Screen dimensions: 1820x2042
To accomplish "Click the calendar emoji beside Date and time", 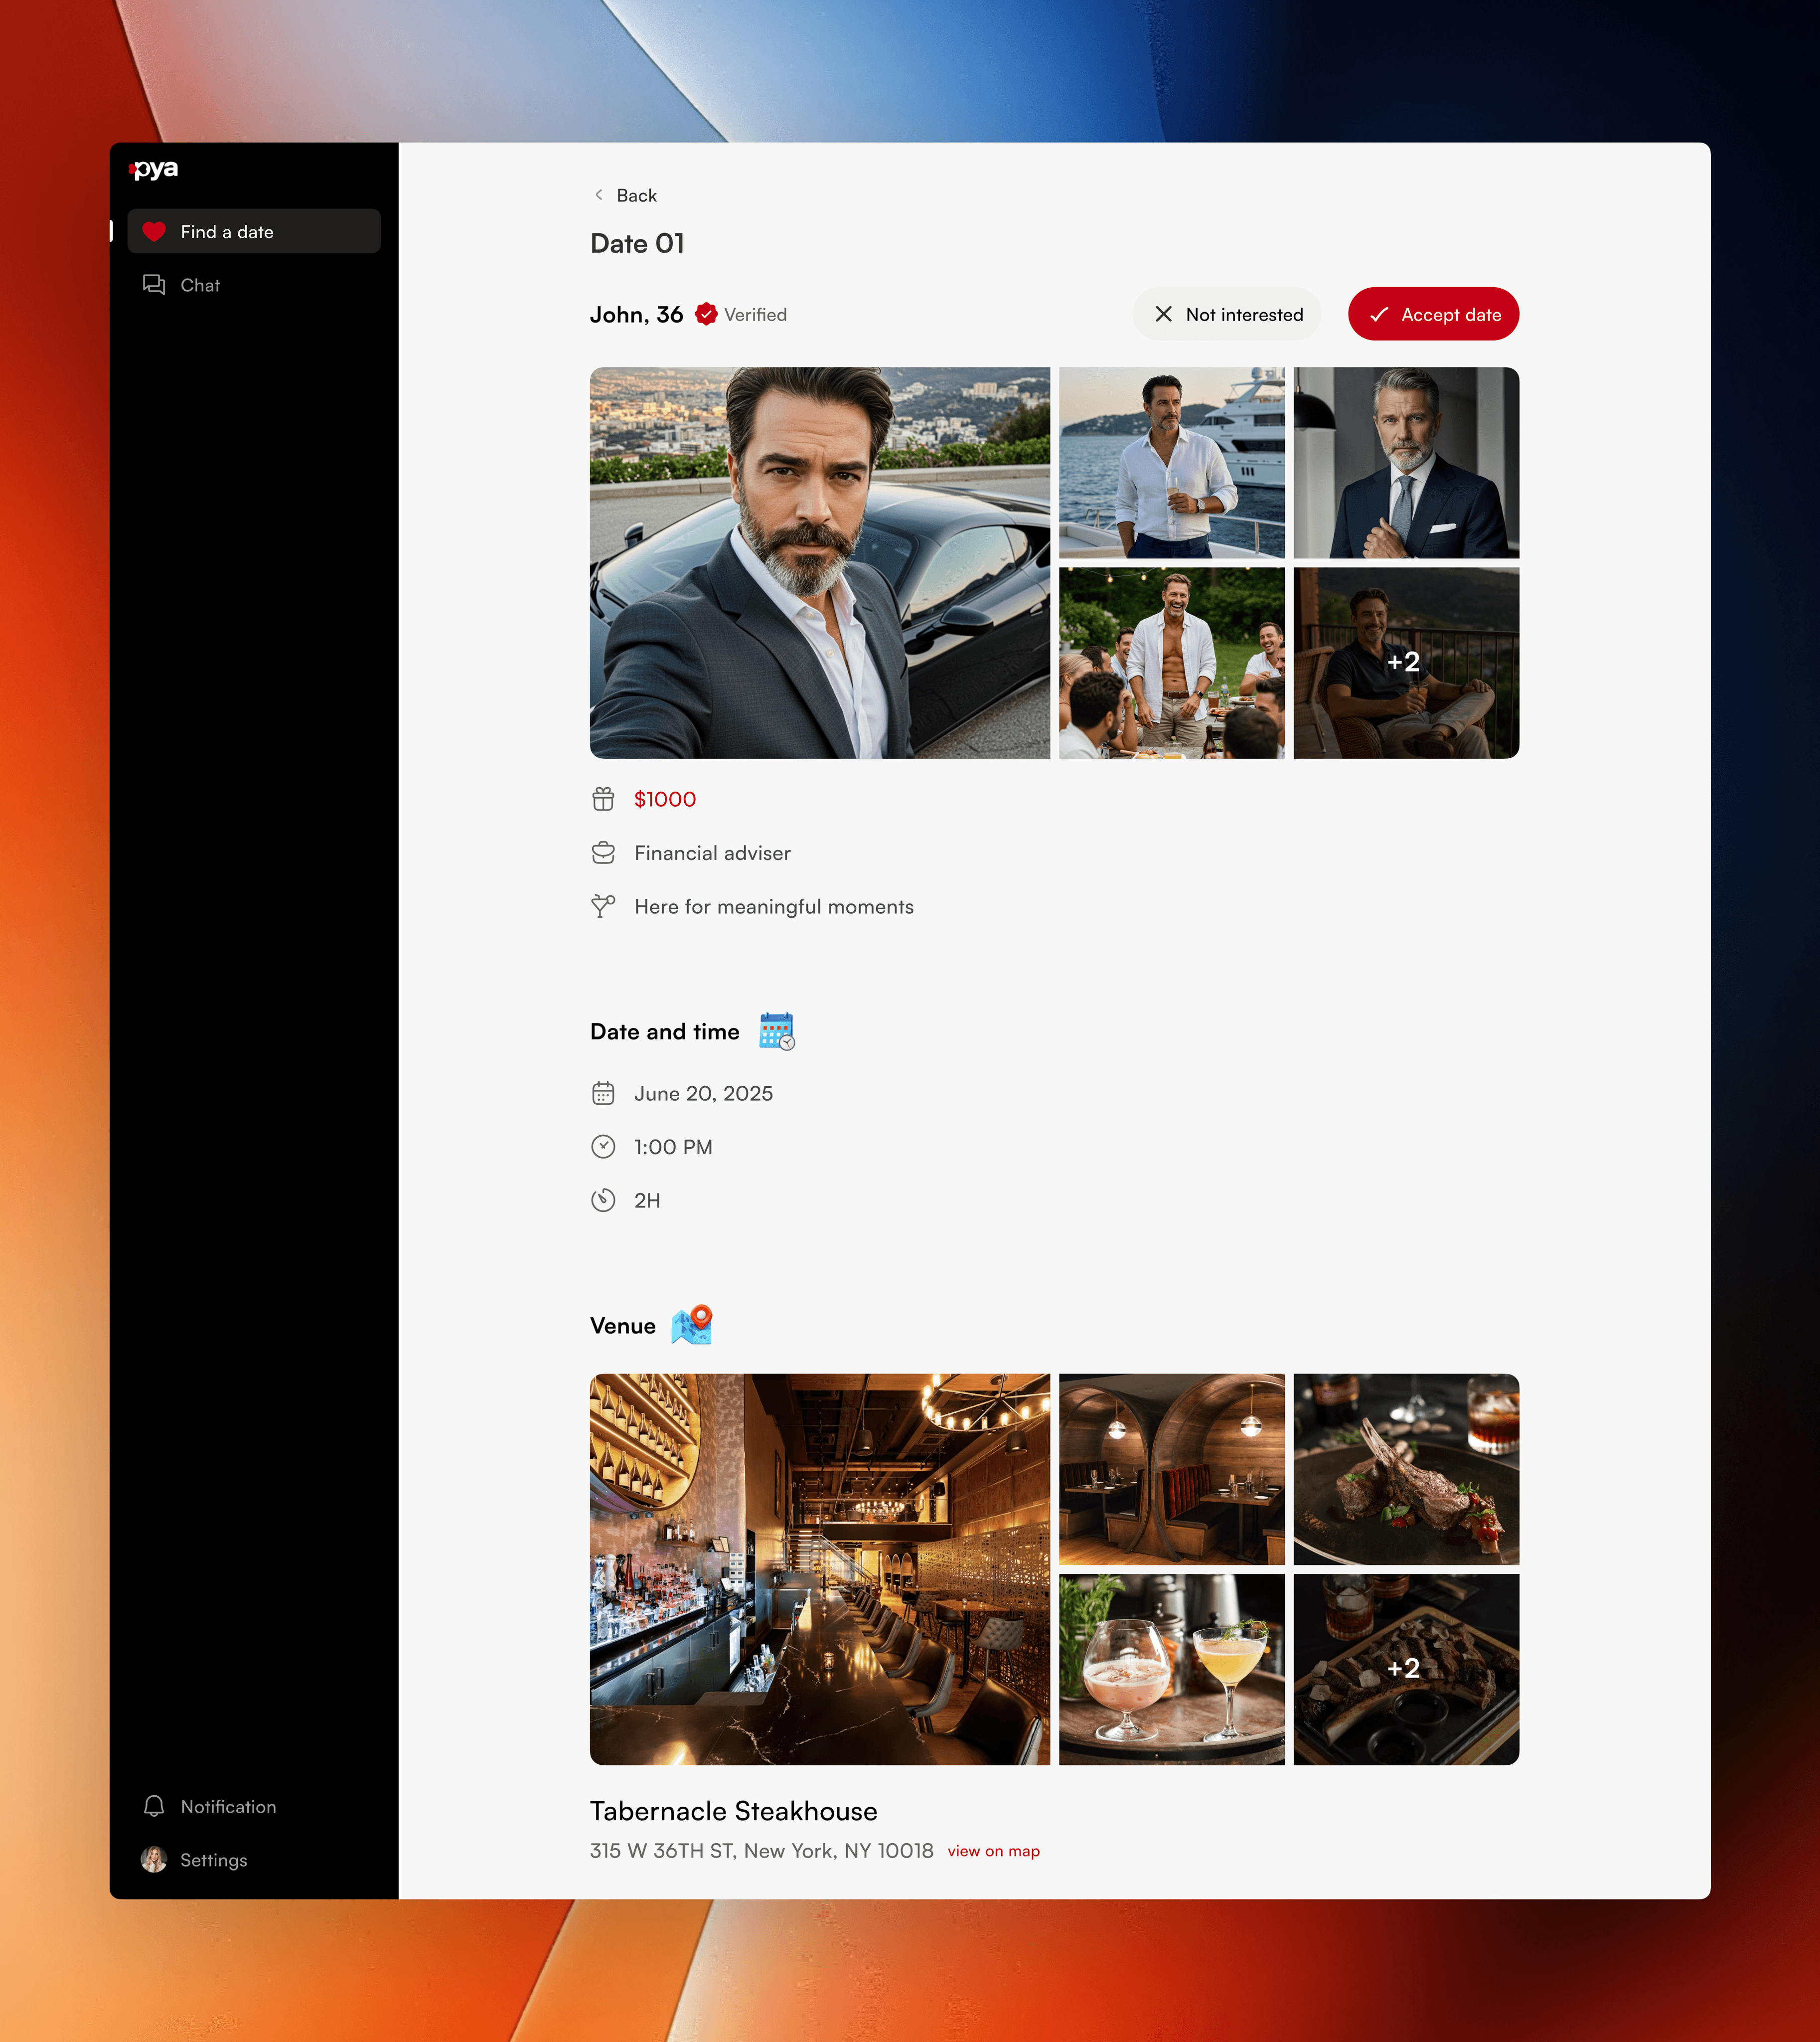I will (x=776, y=1030).
